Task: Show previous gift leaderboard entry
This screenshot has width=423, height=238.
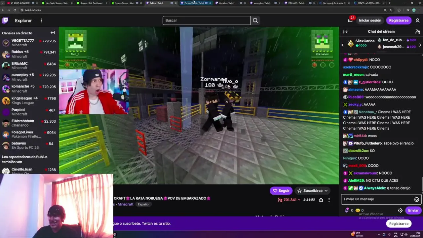Action: coord(342,45)
